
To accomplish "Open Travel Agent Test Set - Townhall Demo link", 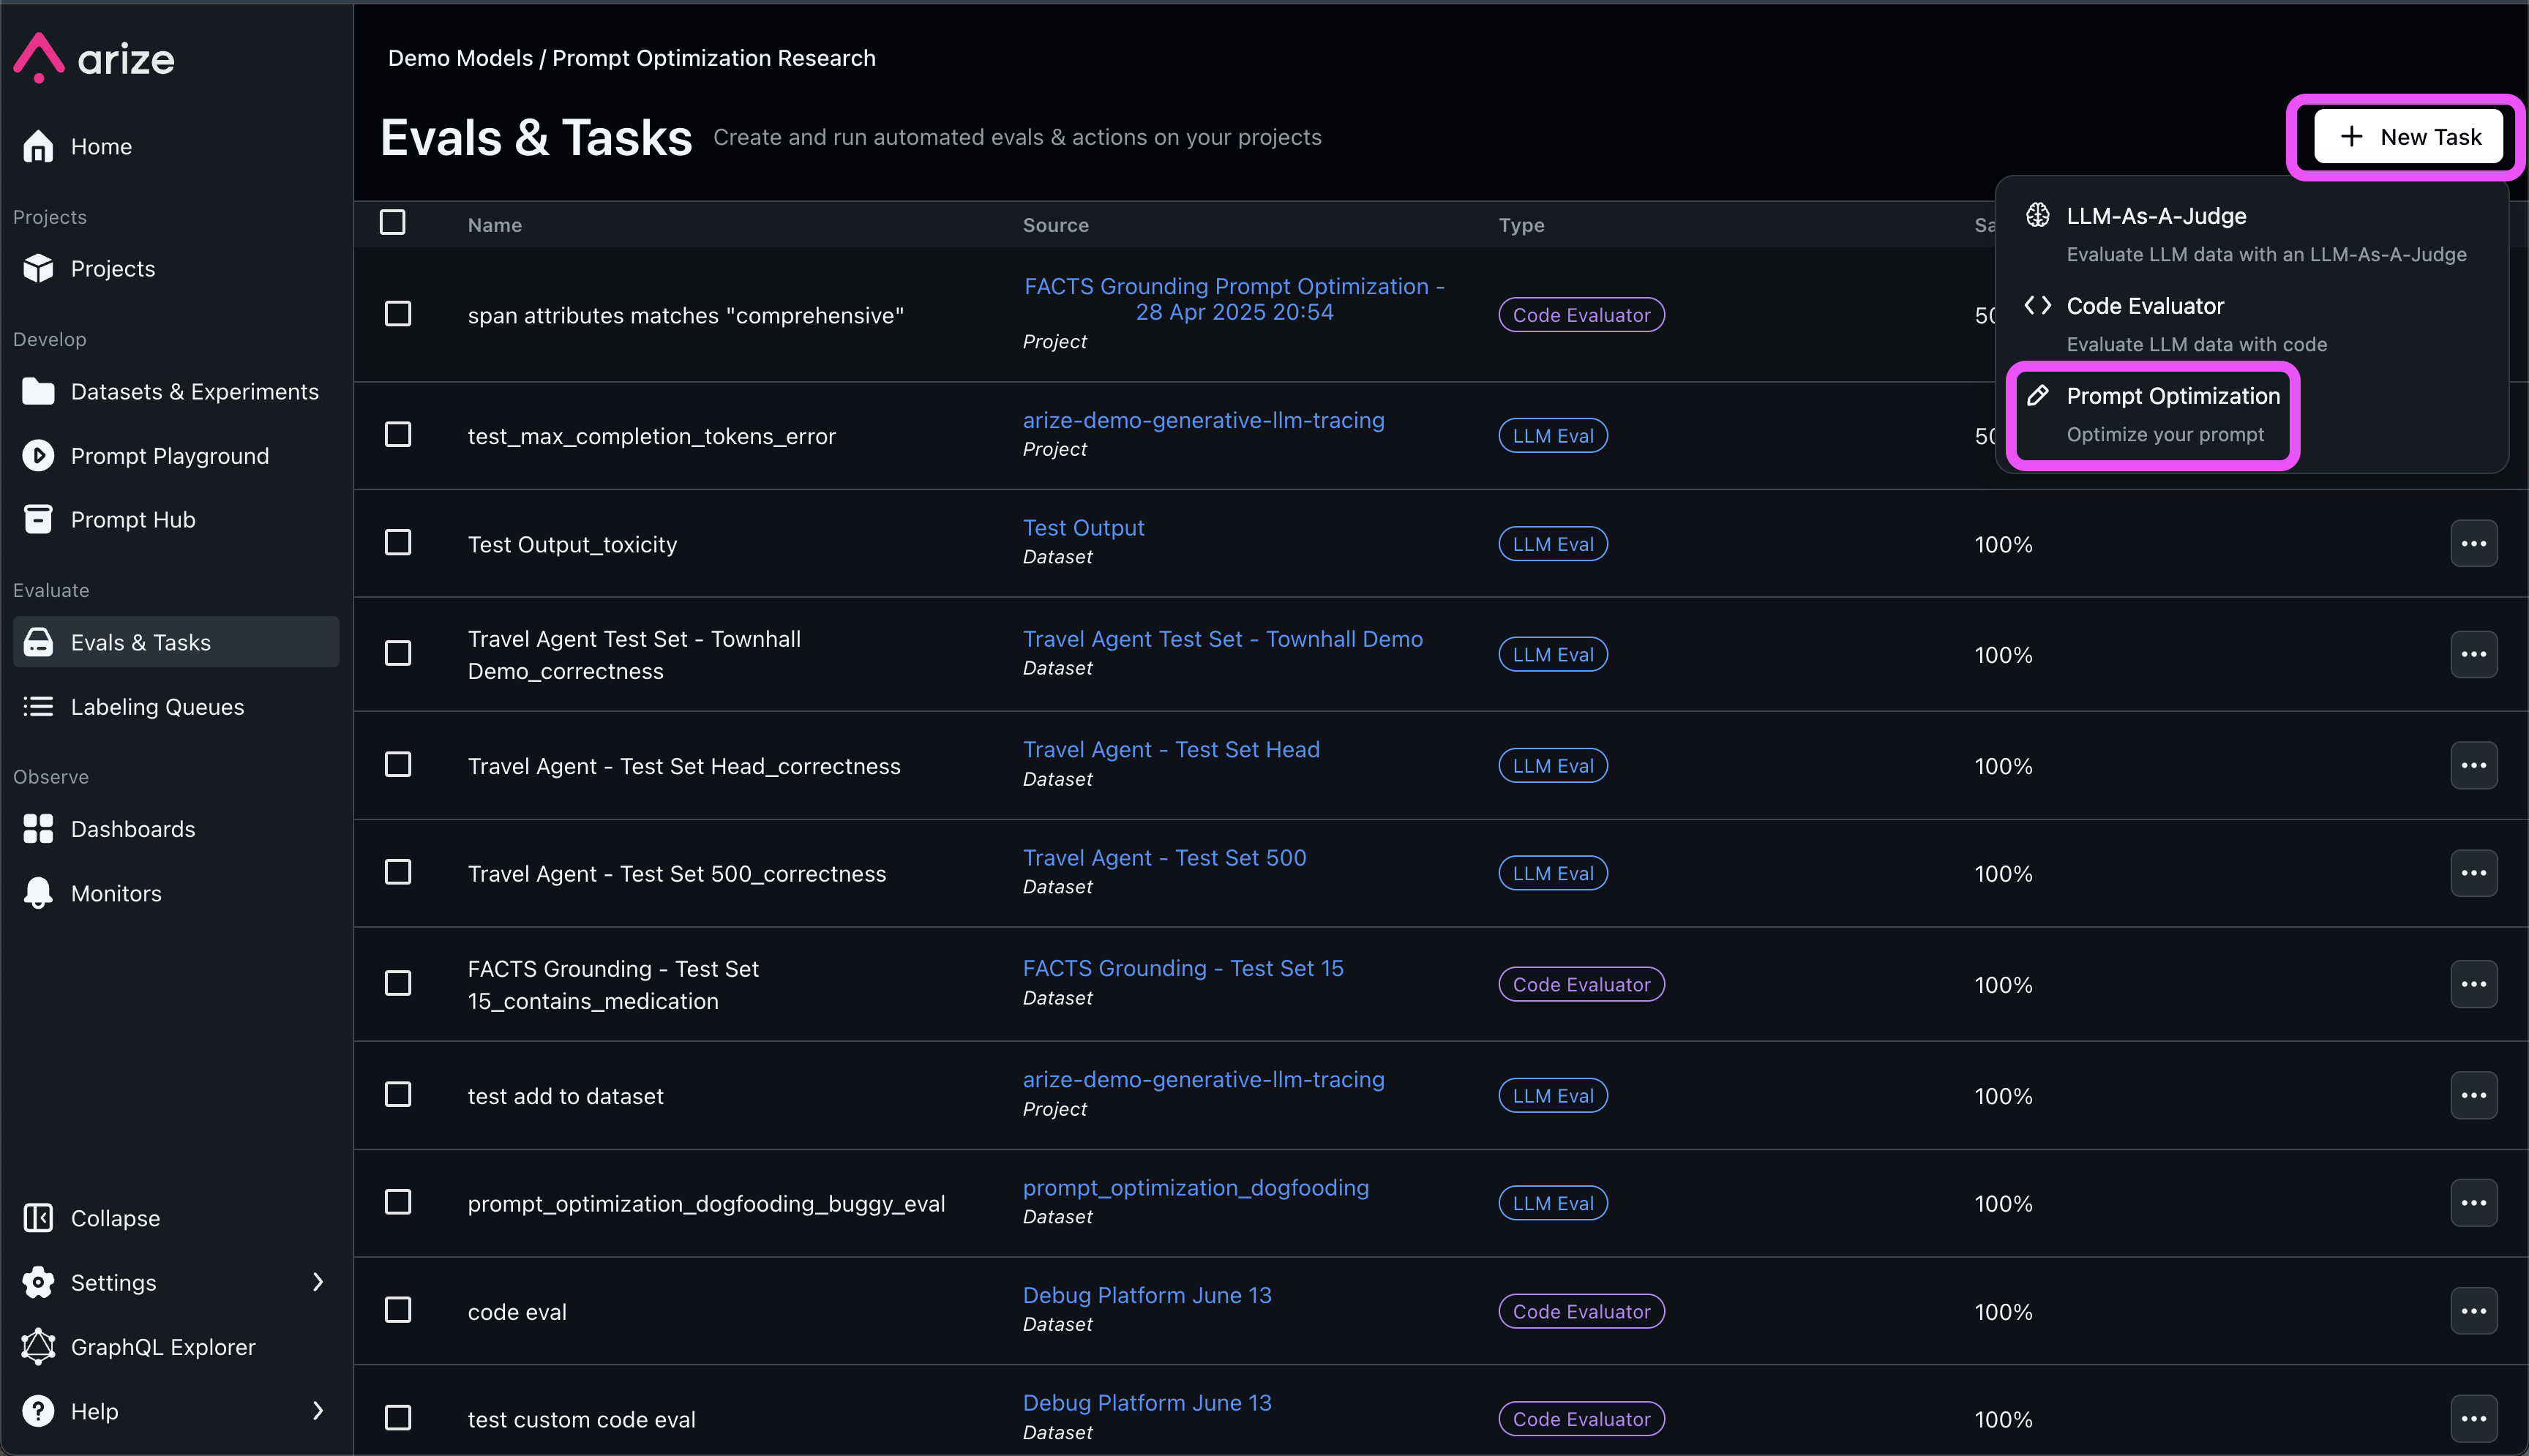I will [x=1222, y=638].
